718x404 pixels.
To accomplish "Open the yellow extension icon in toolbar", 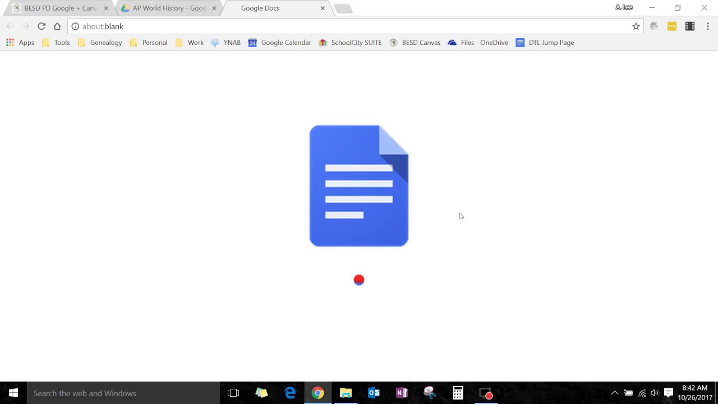I will tap(671, 26).
